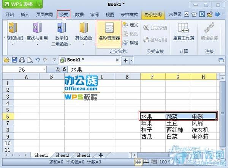The width and height of the screenshot is (228, 168).
Task: Go to the first sheet navigation arrow
Action: 6,155
